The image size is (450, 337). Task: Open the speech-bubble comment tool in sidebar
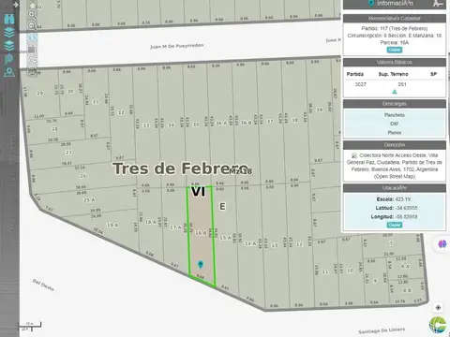(x=9, y=58)
